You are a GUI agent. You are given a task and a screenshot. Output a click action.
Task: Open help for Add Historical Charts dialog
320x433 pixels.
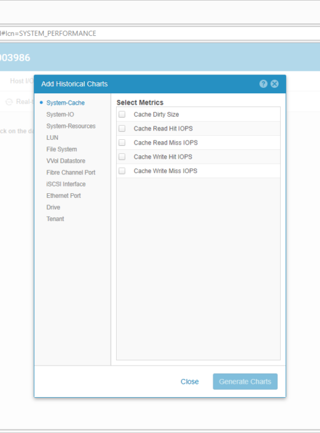click(x=263, y=84)
